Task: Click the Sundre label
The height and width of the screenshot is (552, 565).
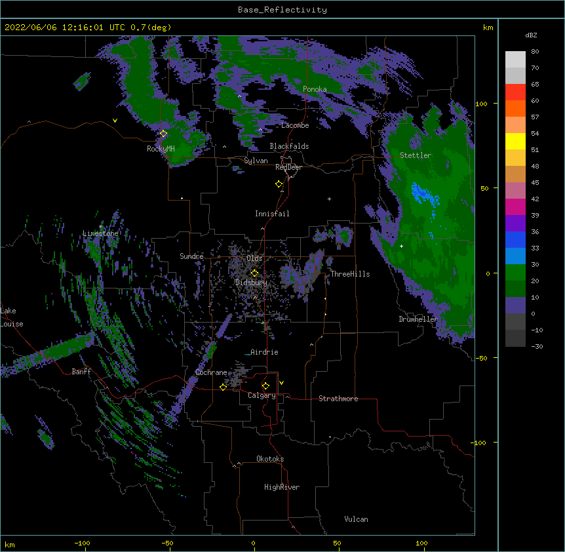Action: click(x=191, y=256)
